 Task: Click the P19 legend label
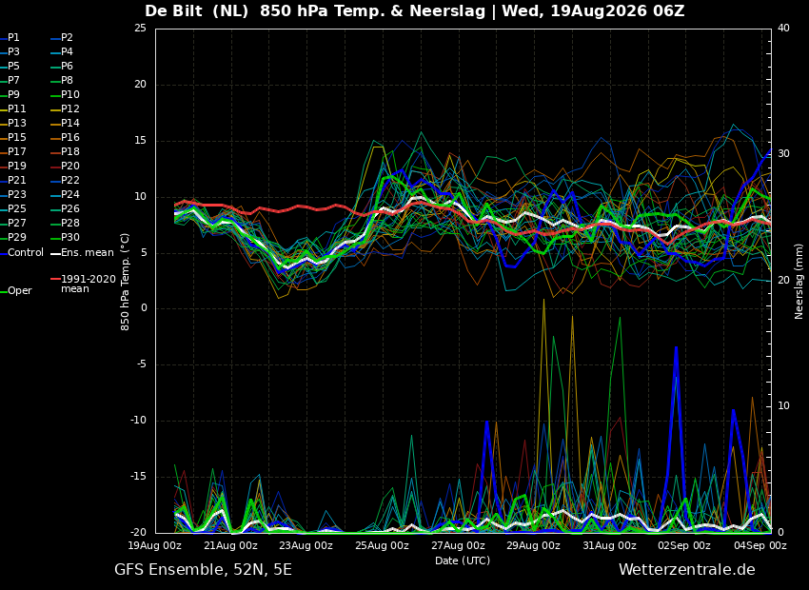click(x=13, y=167)
